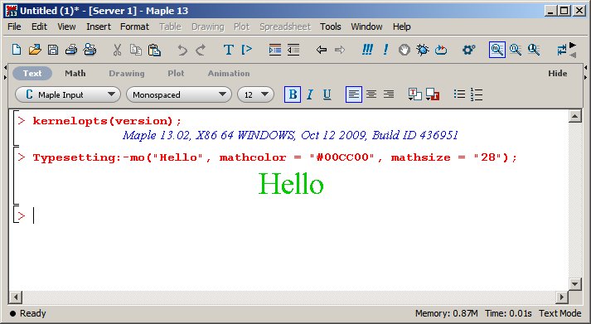Screen dimensions: 591x324
Task: Switch to the Math tab
Action: coord(75,74)
